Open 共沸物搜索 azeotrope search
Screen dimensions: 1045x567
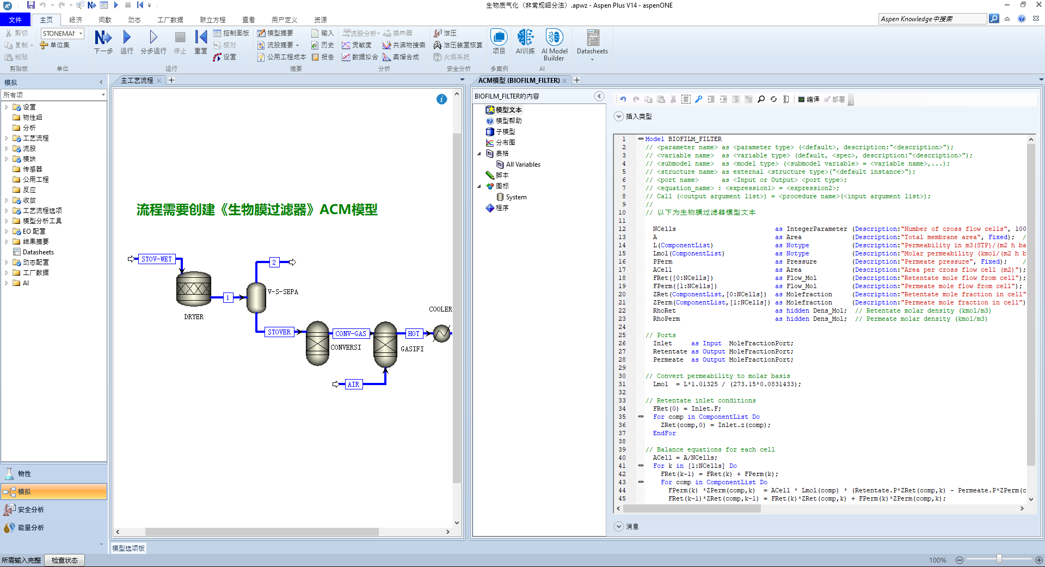(x=404, y=45)
